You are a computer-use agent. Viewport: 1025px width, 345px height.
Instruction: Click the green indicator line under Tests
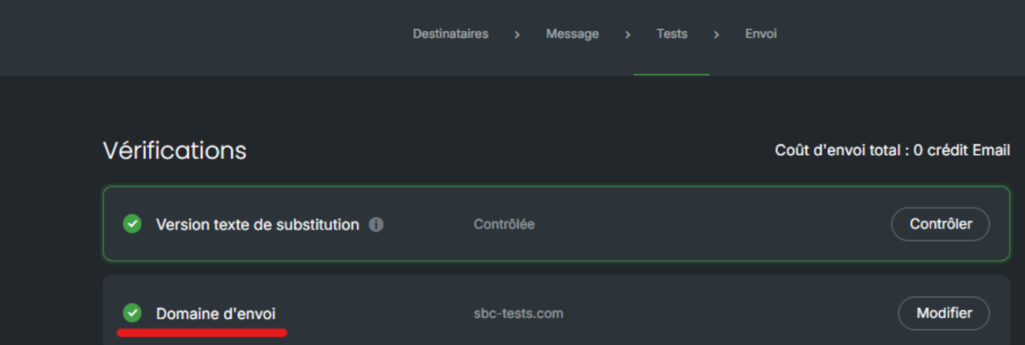[x=671, y=75]
